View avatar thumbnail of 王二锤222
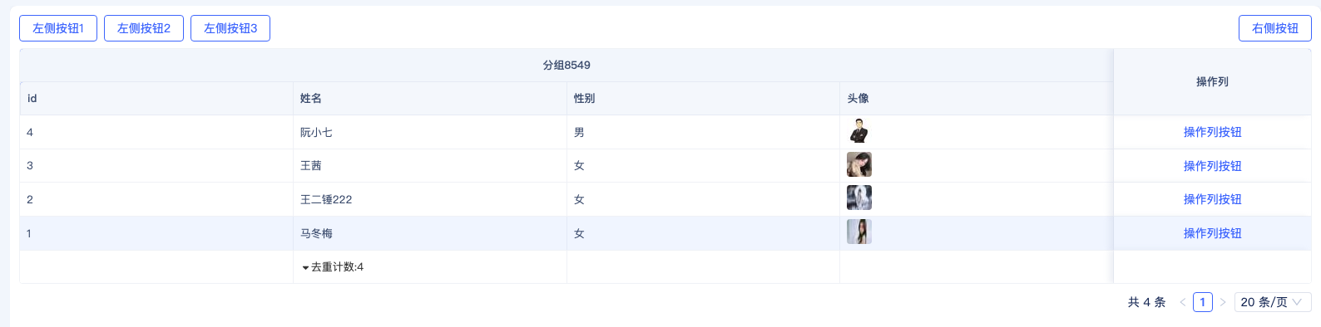The image size is (1321, 327). click(x=859, y=198)
